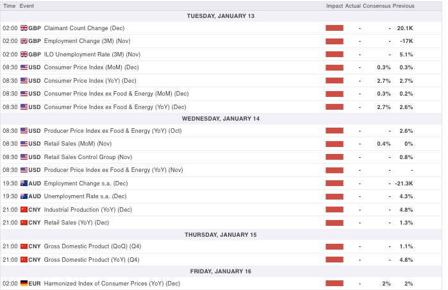
Task: Click the 1.3% previous value for China Retail Sales
Action: [x=406, y=223]
